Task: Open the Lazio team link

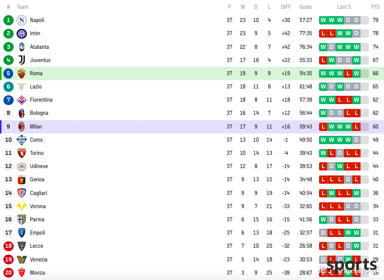Action: 36,86
